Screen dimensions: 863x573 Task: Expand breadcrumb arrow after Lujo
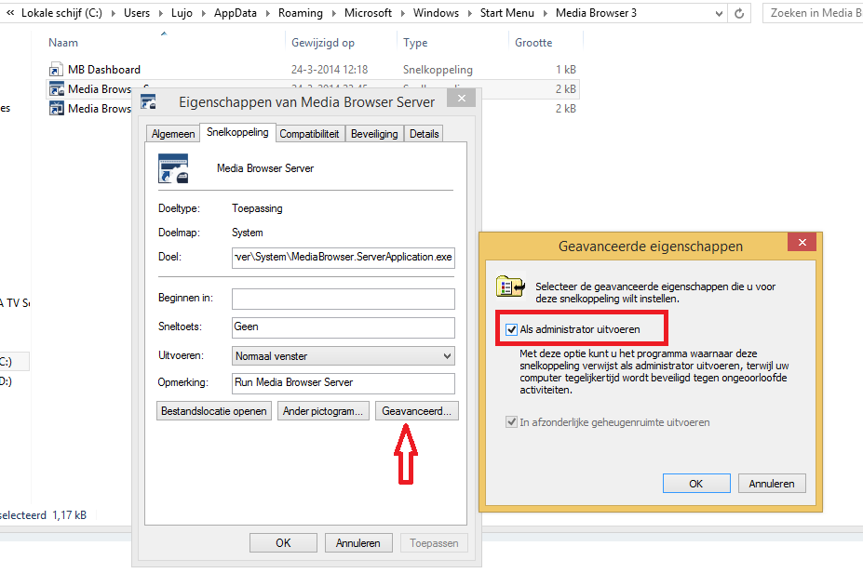click(203, 13)
